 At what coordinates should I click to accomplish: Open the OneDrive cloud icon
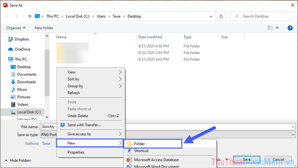(x=11, y=49)
